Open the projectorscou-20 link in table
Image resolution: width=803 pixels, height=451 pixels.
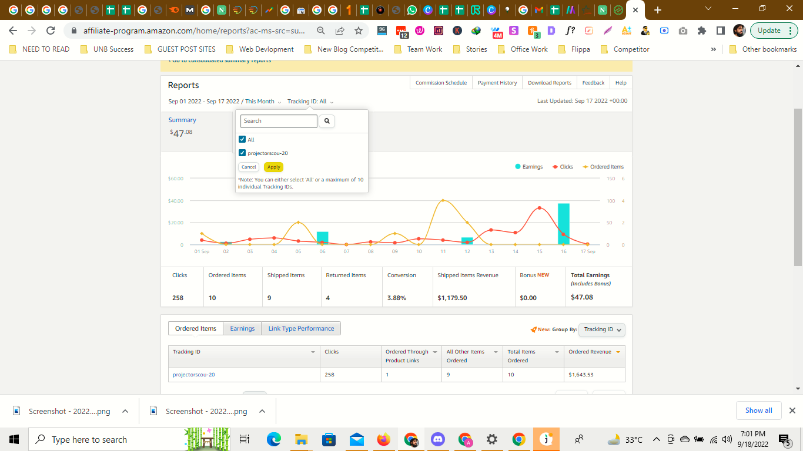(x=194, y=375)
